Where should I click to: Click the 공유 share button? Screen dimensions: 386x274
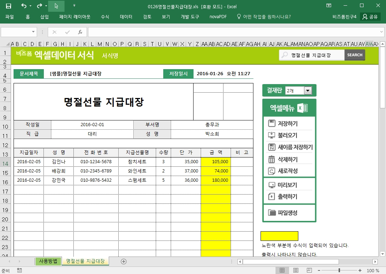(370, 17)
